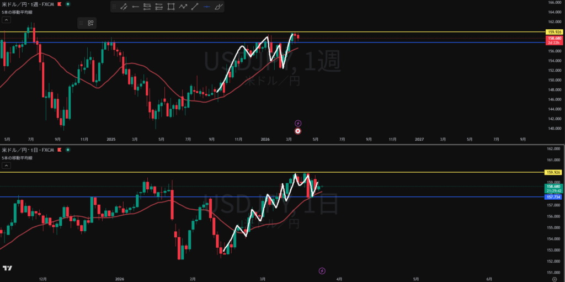Toggle the green market status dot on the weekly chart
The image size is (565, 282).
(x=67, y=4)
